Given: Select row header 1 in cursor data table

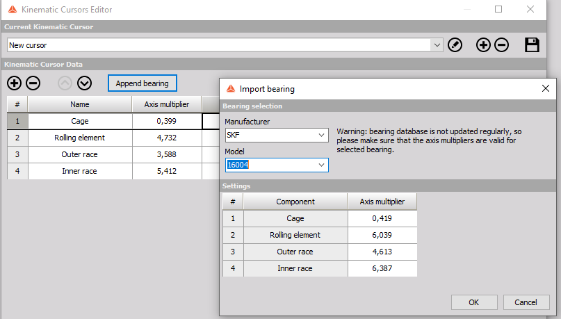Looking at the screenshot, I should (17, 121).
